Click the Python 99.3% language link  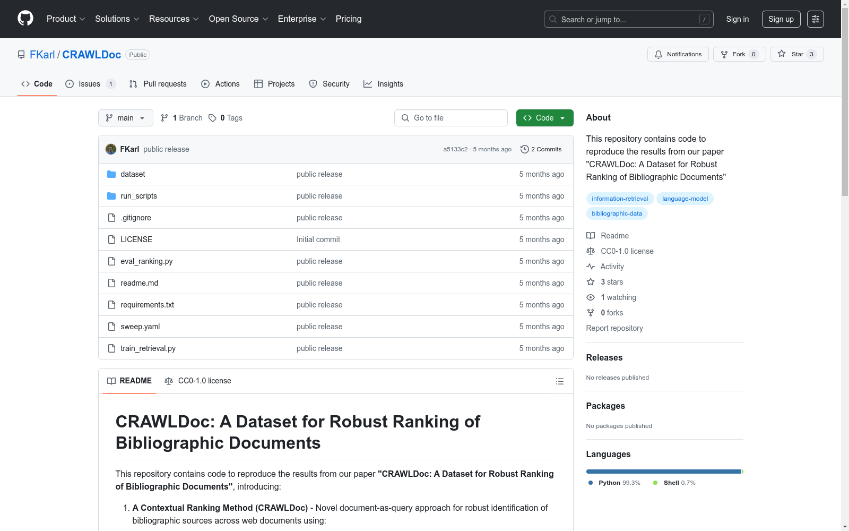(x=614, y=483)
